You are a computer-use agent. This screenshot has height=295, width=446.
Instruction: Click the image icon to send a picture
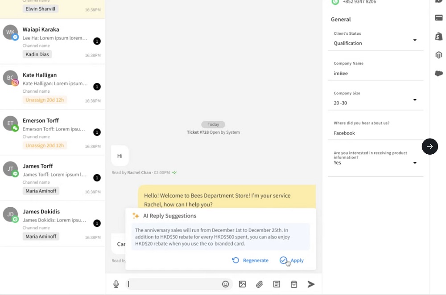point(242,284)
